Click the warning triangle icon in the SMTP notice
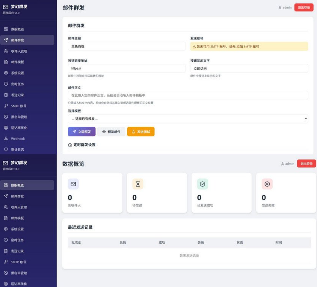The image size is (317, 287). [x=194, y=47]
